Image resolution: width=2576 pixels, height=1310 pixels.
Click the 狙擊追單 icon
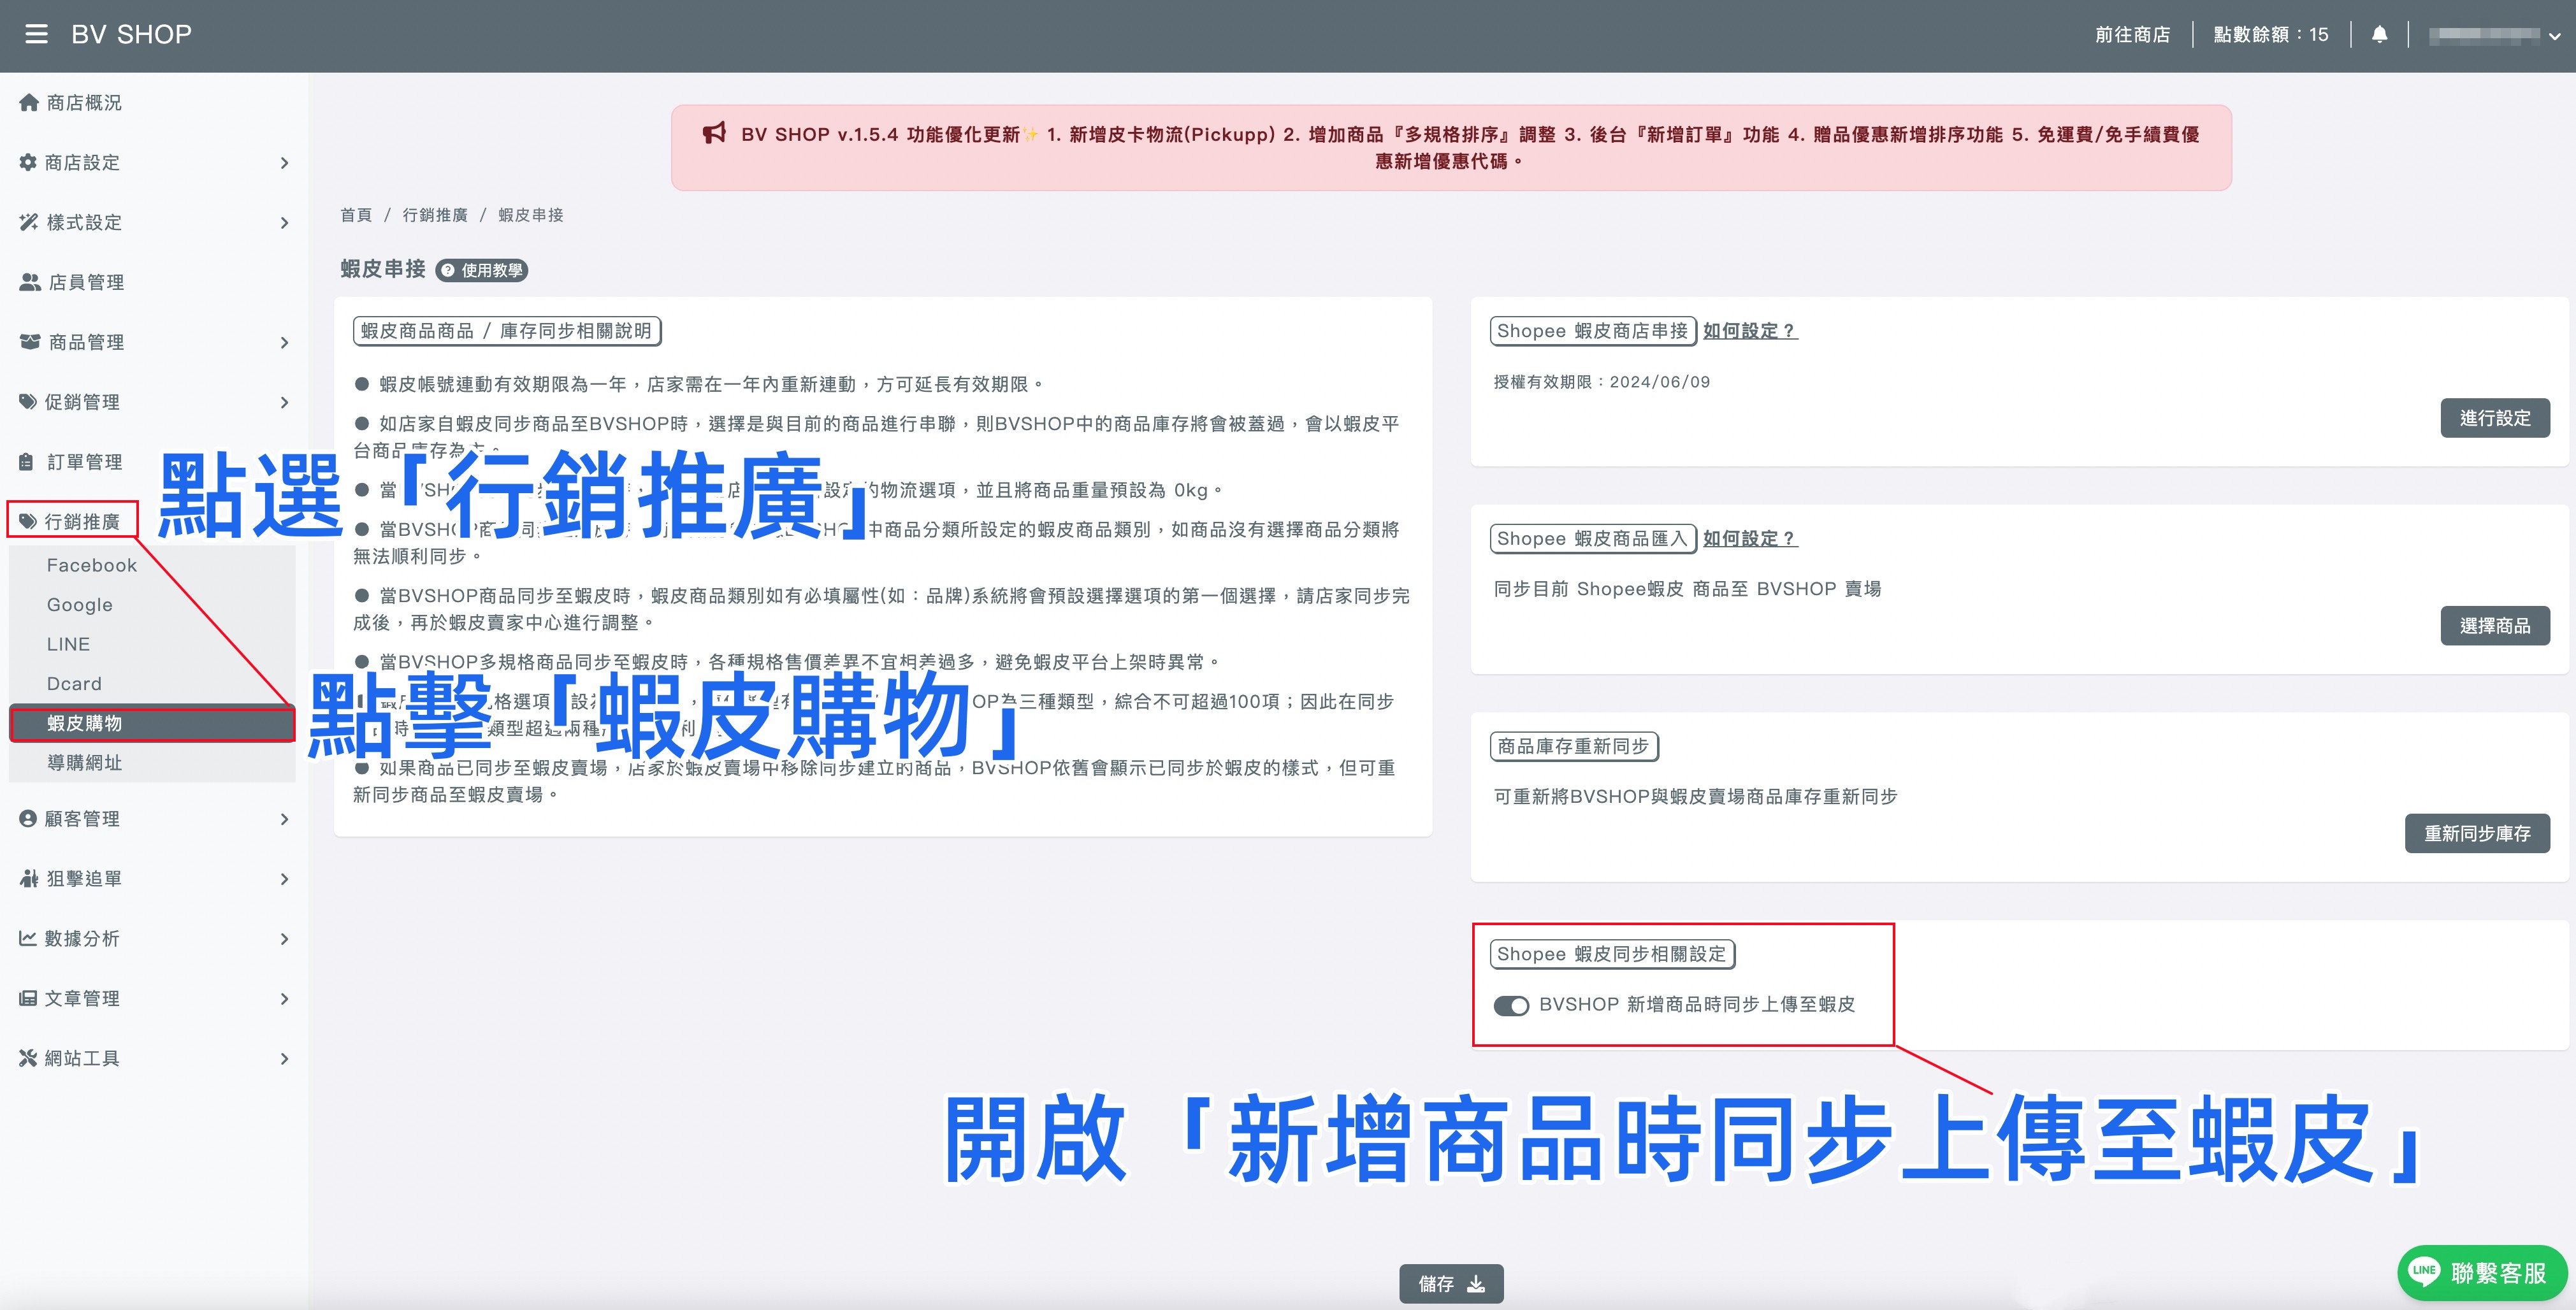[x=29, y=878]
